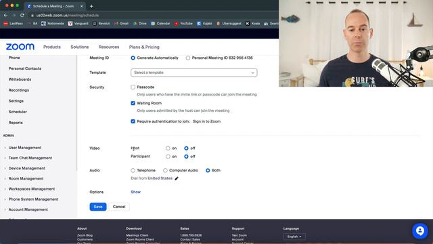Open Gmail bookmark
Screen dimensions: 433x244
[121, 24]
